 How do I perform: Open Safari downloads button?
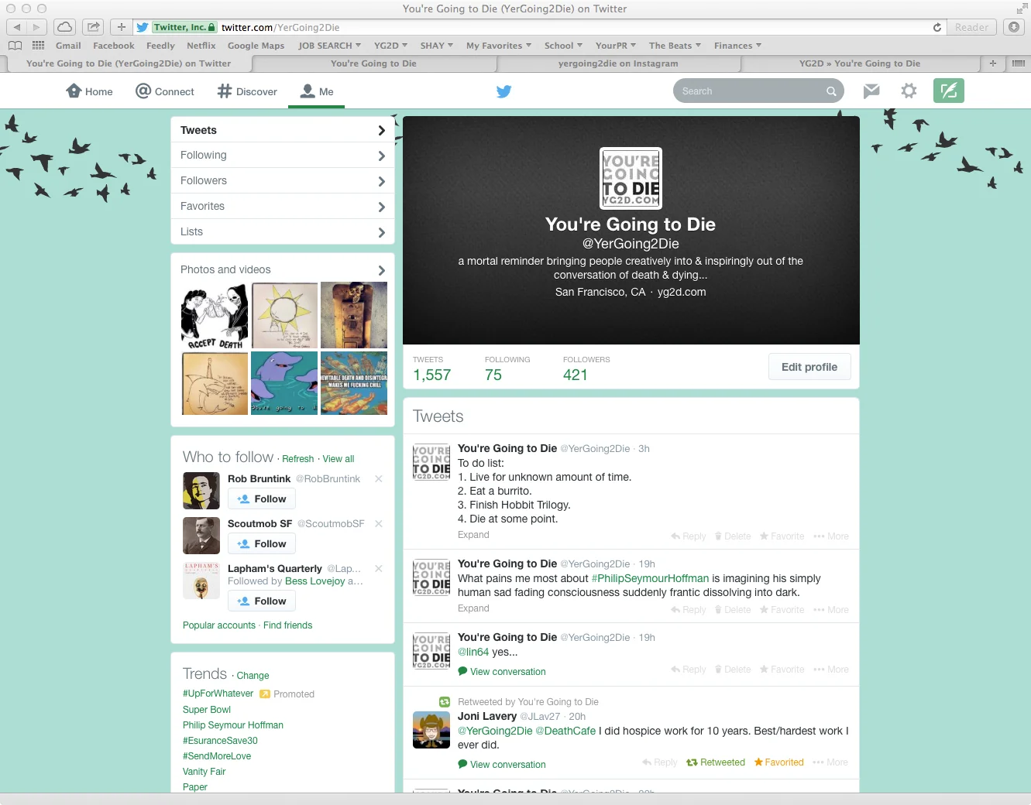pos(1014,27)
